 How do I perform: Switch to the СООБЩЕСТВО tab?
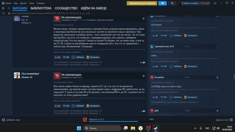pos(66,8)
